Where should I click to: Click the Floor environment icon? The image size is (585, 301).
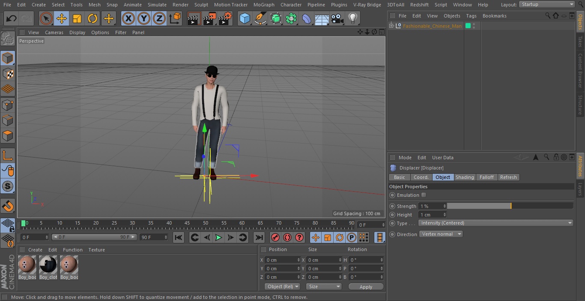pos(322,19)
